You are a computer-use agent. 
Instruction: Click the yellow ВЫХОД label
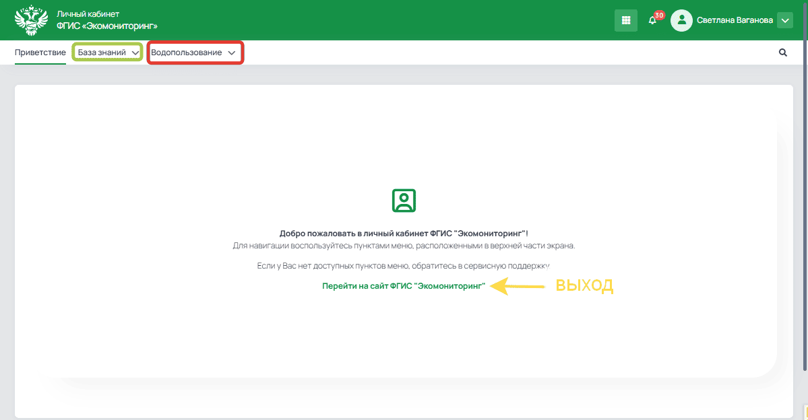pyautogui.click(x=584, y=286)
